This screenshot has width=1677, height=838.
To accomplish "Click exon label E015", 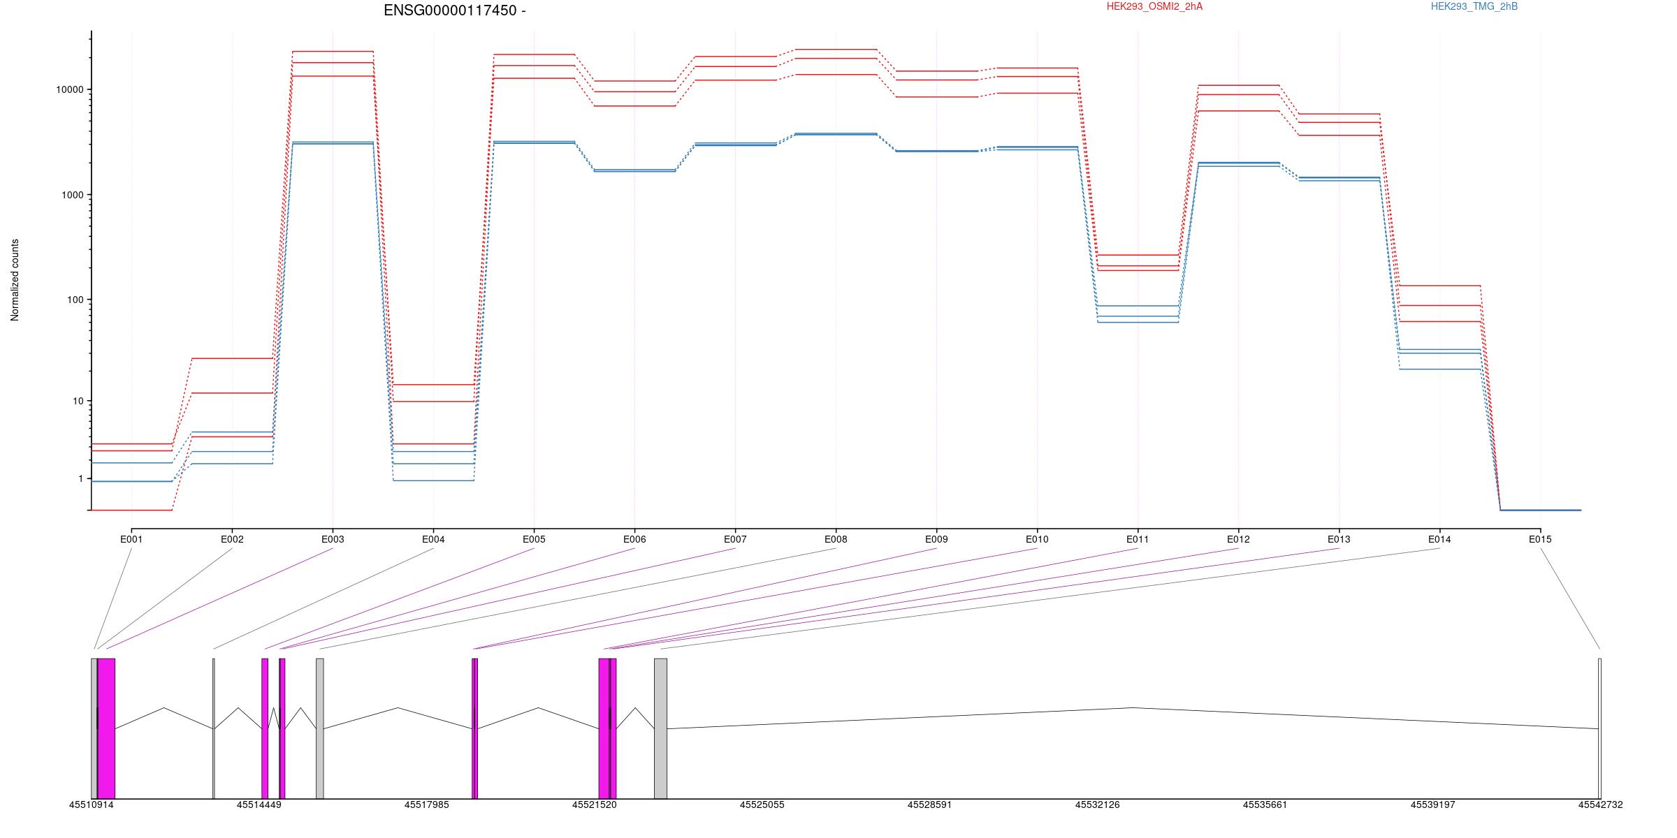I will [1540, 539].
